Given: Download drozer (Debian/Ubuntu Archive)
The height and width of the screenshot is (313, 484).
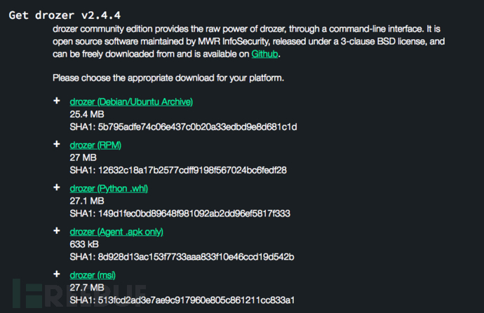Looking at the screenshot, I should pyautogui.click(x=131, y=102).
